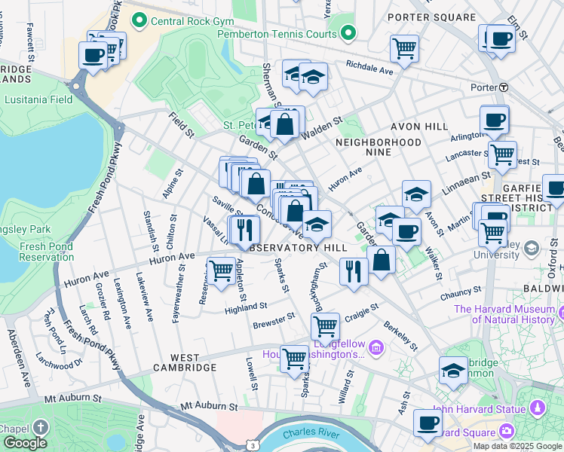The height and width of the screenshot is (452, 564).
Task: Open the graduation cap marker near Richdale Ave
Action: click(313, 76)
